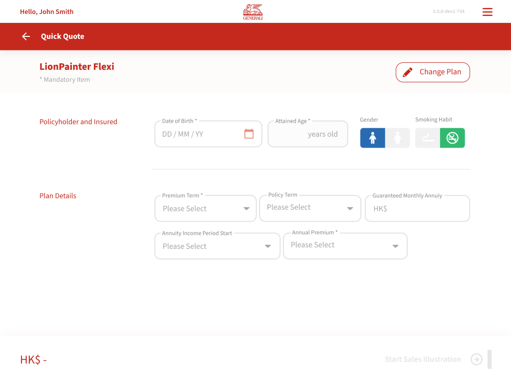Click the Plan Details section label
The width and height of the screenshot is (511, 383).
[58, 195]
